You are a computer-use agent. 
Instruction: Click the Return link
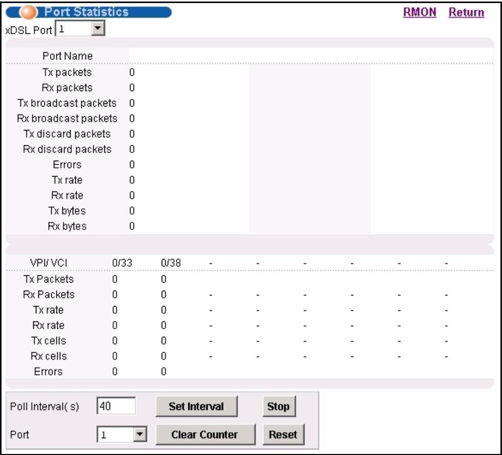tap(466, 12)
